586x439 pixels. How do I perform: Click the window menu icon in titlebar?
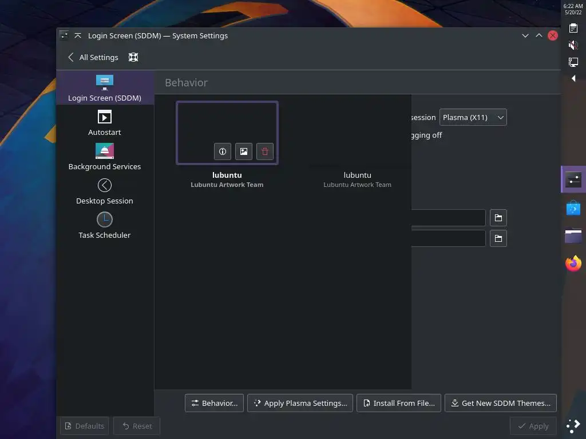click(64, 35)
